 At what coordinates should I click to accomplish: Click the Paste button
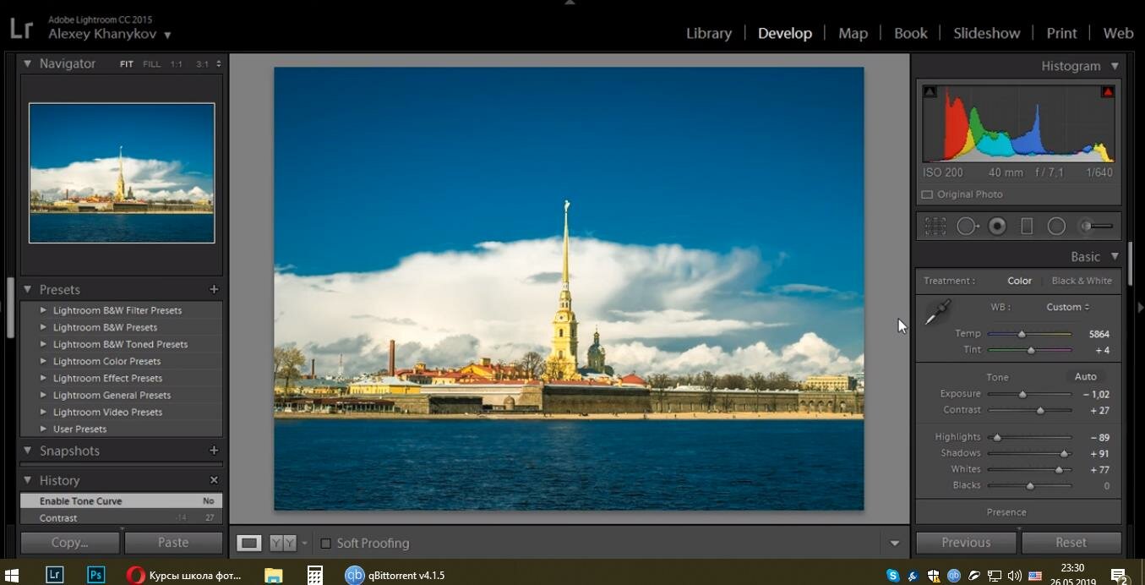pos(173,543)
